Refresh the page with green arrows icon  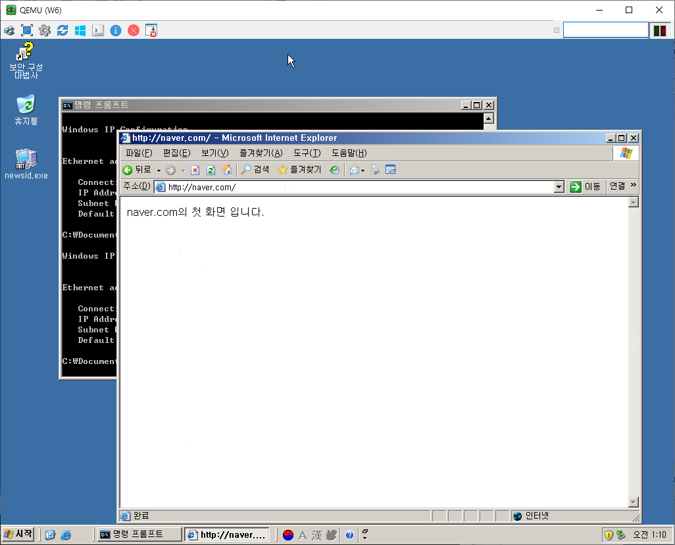tap(211, 170)
